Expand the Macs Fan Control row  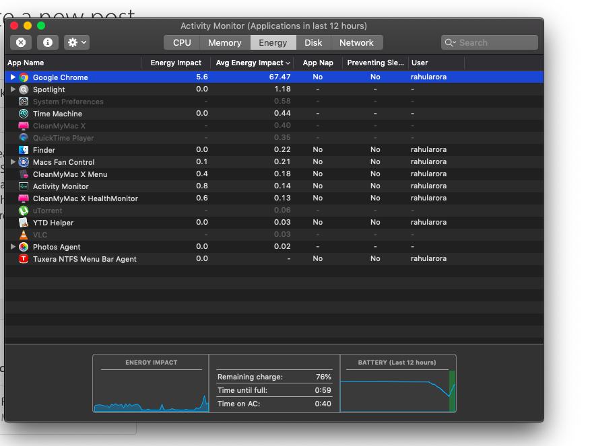click(x=13, y=162)
